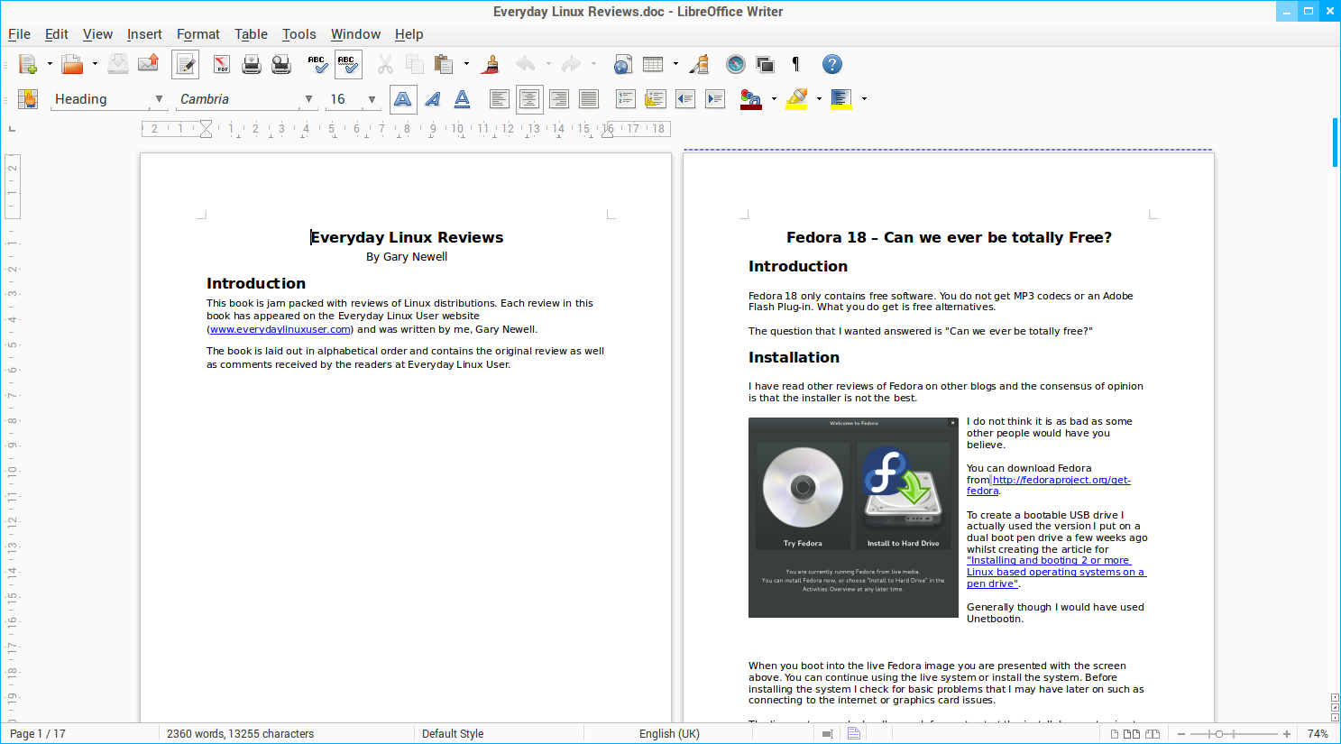Expand the New document dropdown arrow
This screenshot has height=744, width=1341.
coord(50,64)
